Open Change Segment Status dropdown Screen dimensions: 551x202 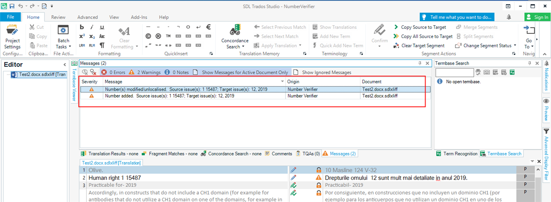click(486, 45)
